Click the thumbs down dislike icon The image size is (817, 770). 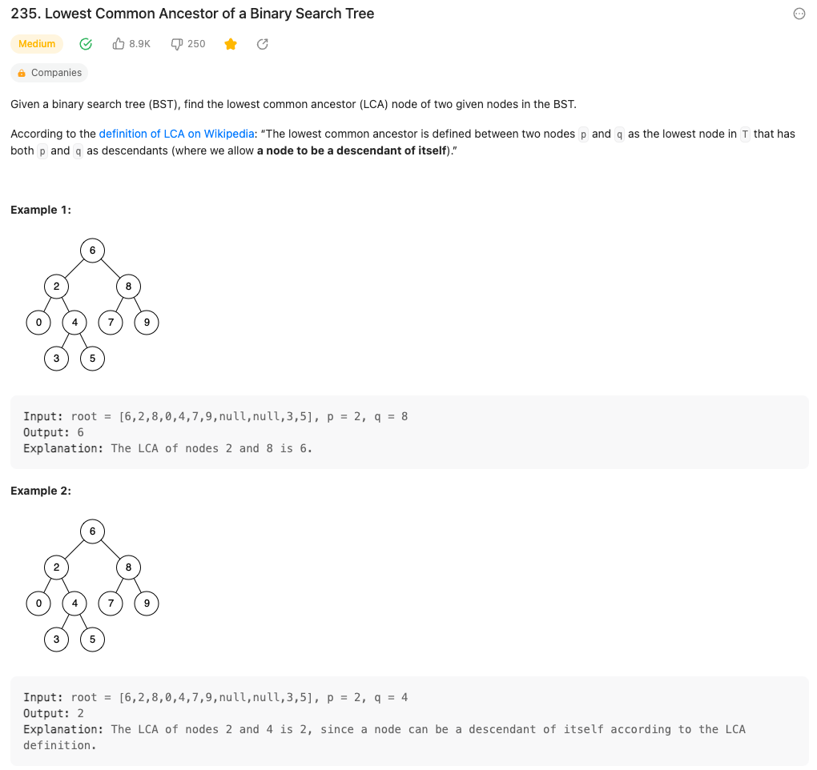pos(177,44)
